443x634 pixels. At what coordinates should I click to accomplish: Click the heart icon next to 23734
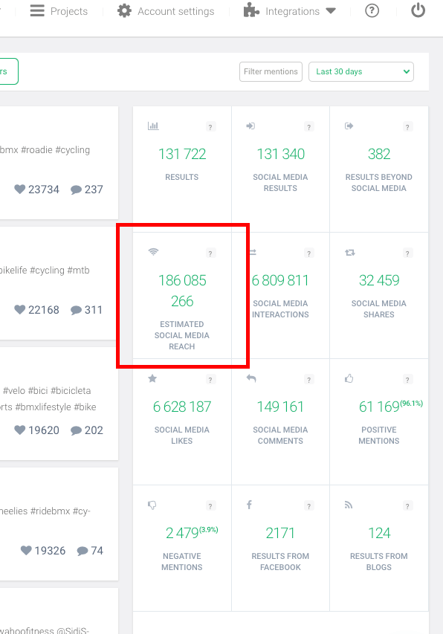[19, 189]
